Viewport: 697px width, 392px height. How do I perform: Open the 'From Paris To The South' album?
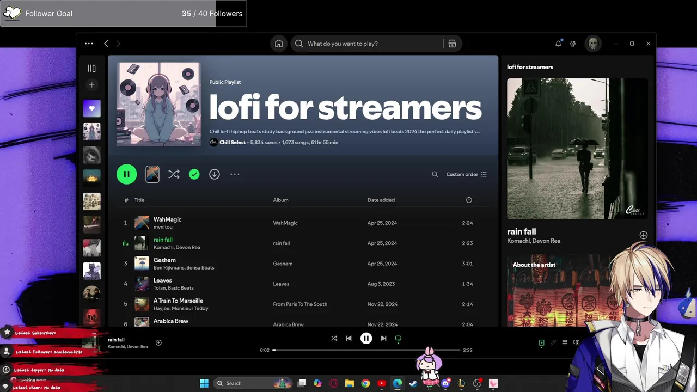pos(300,304)
